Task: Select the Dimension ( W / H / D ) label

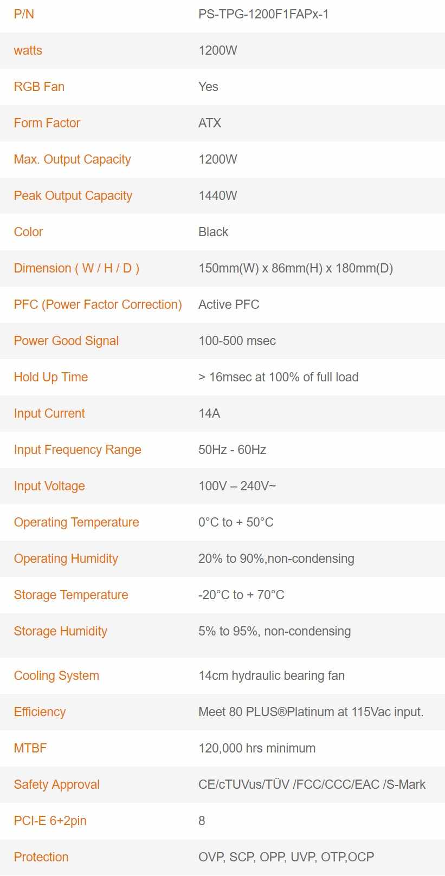Action: (x=76, y=268)
